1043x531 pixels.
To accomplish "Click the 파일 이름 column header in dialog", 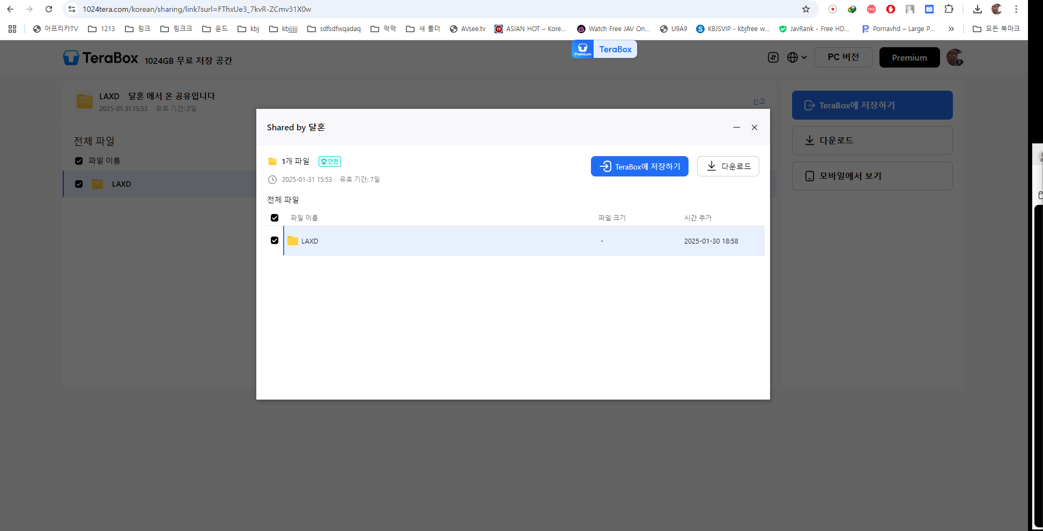I will (x=304, y=218).
